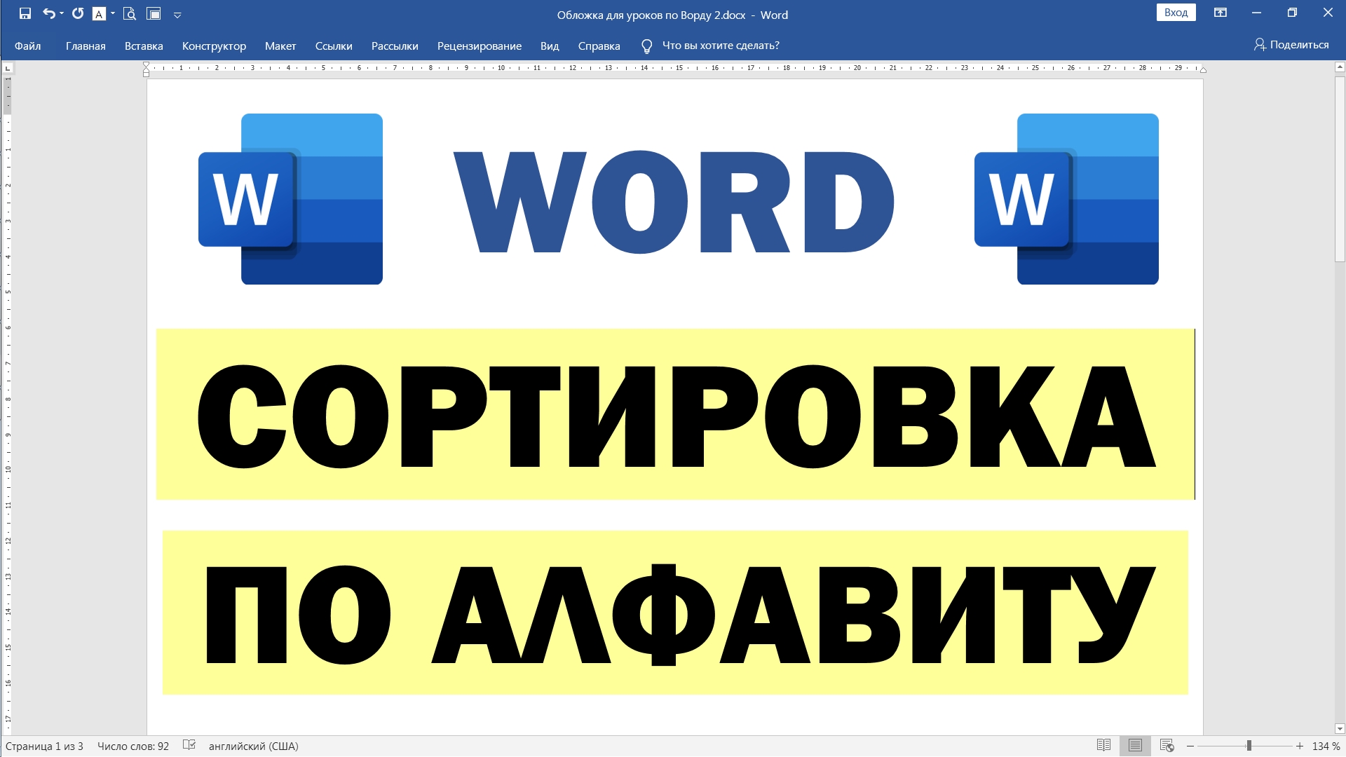The height and width of the screenshot is (757, 1346).
Task: Click 'Страница 1 из 3' in status bar
Action: pos(44,746)
